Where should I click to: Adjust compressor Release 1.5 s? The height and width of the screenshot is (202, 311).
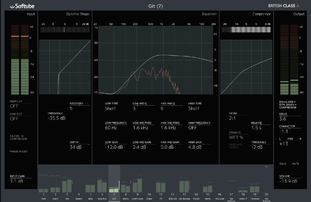click(x=256, y=128)
